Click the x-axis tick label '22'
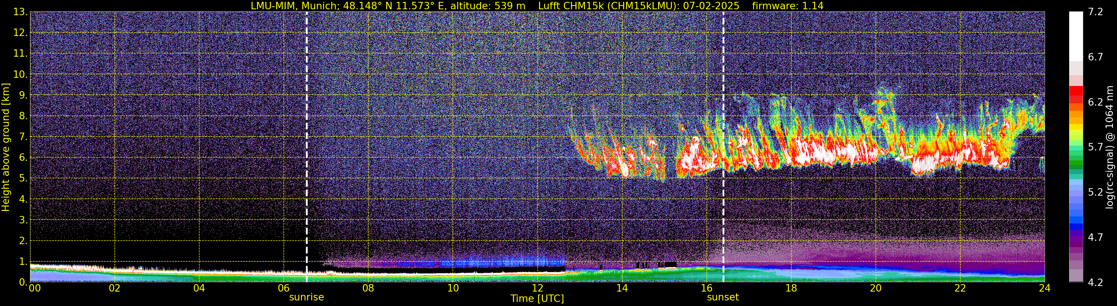 (960, 288)
